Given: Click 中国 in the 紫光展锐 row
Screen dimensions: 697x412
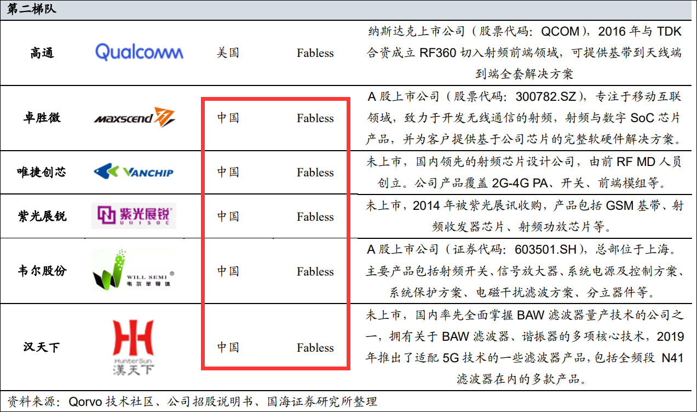Looking at the screenshot, I should pos(228,216).
